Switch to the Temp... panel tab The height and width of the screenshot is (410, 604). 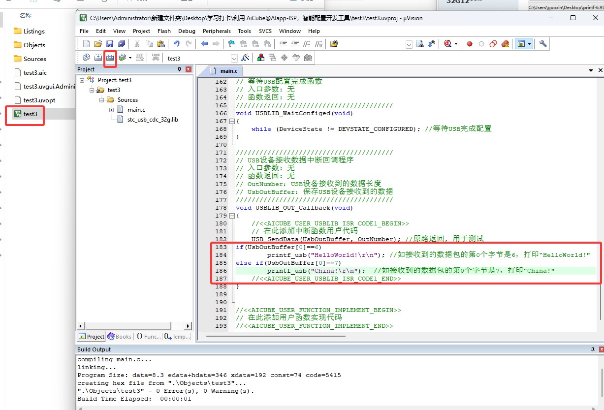pyautogui.click(x=177, y=337)
